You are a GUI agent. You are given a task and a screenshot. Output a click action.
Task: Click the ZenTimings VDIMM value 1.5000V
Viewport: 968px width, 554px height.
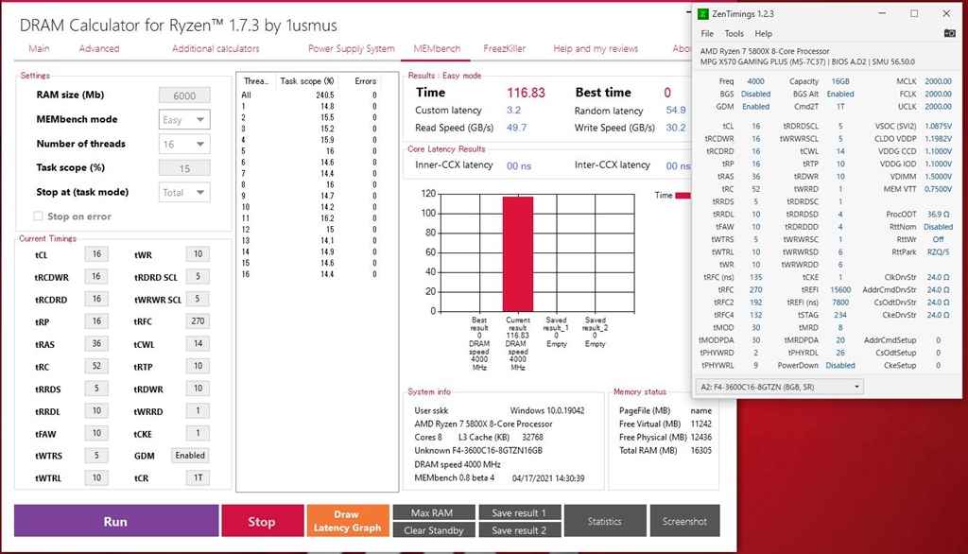[x=938, y=176]
